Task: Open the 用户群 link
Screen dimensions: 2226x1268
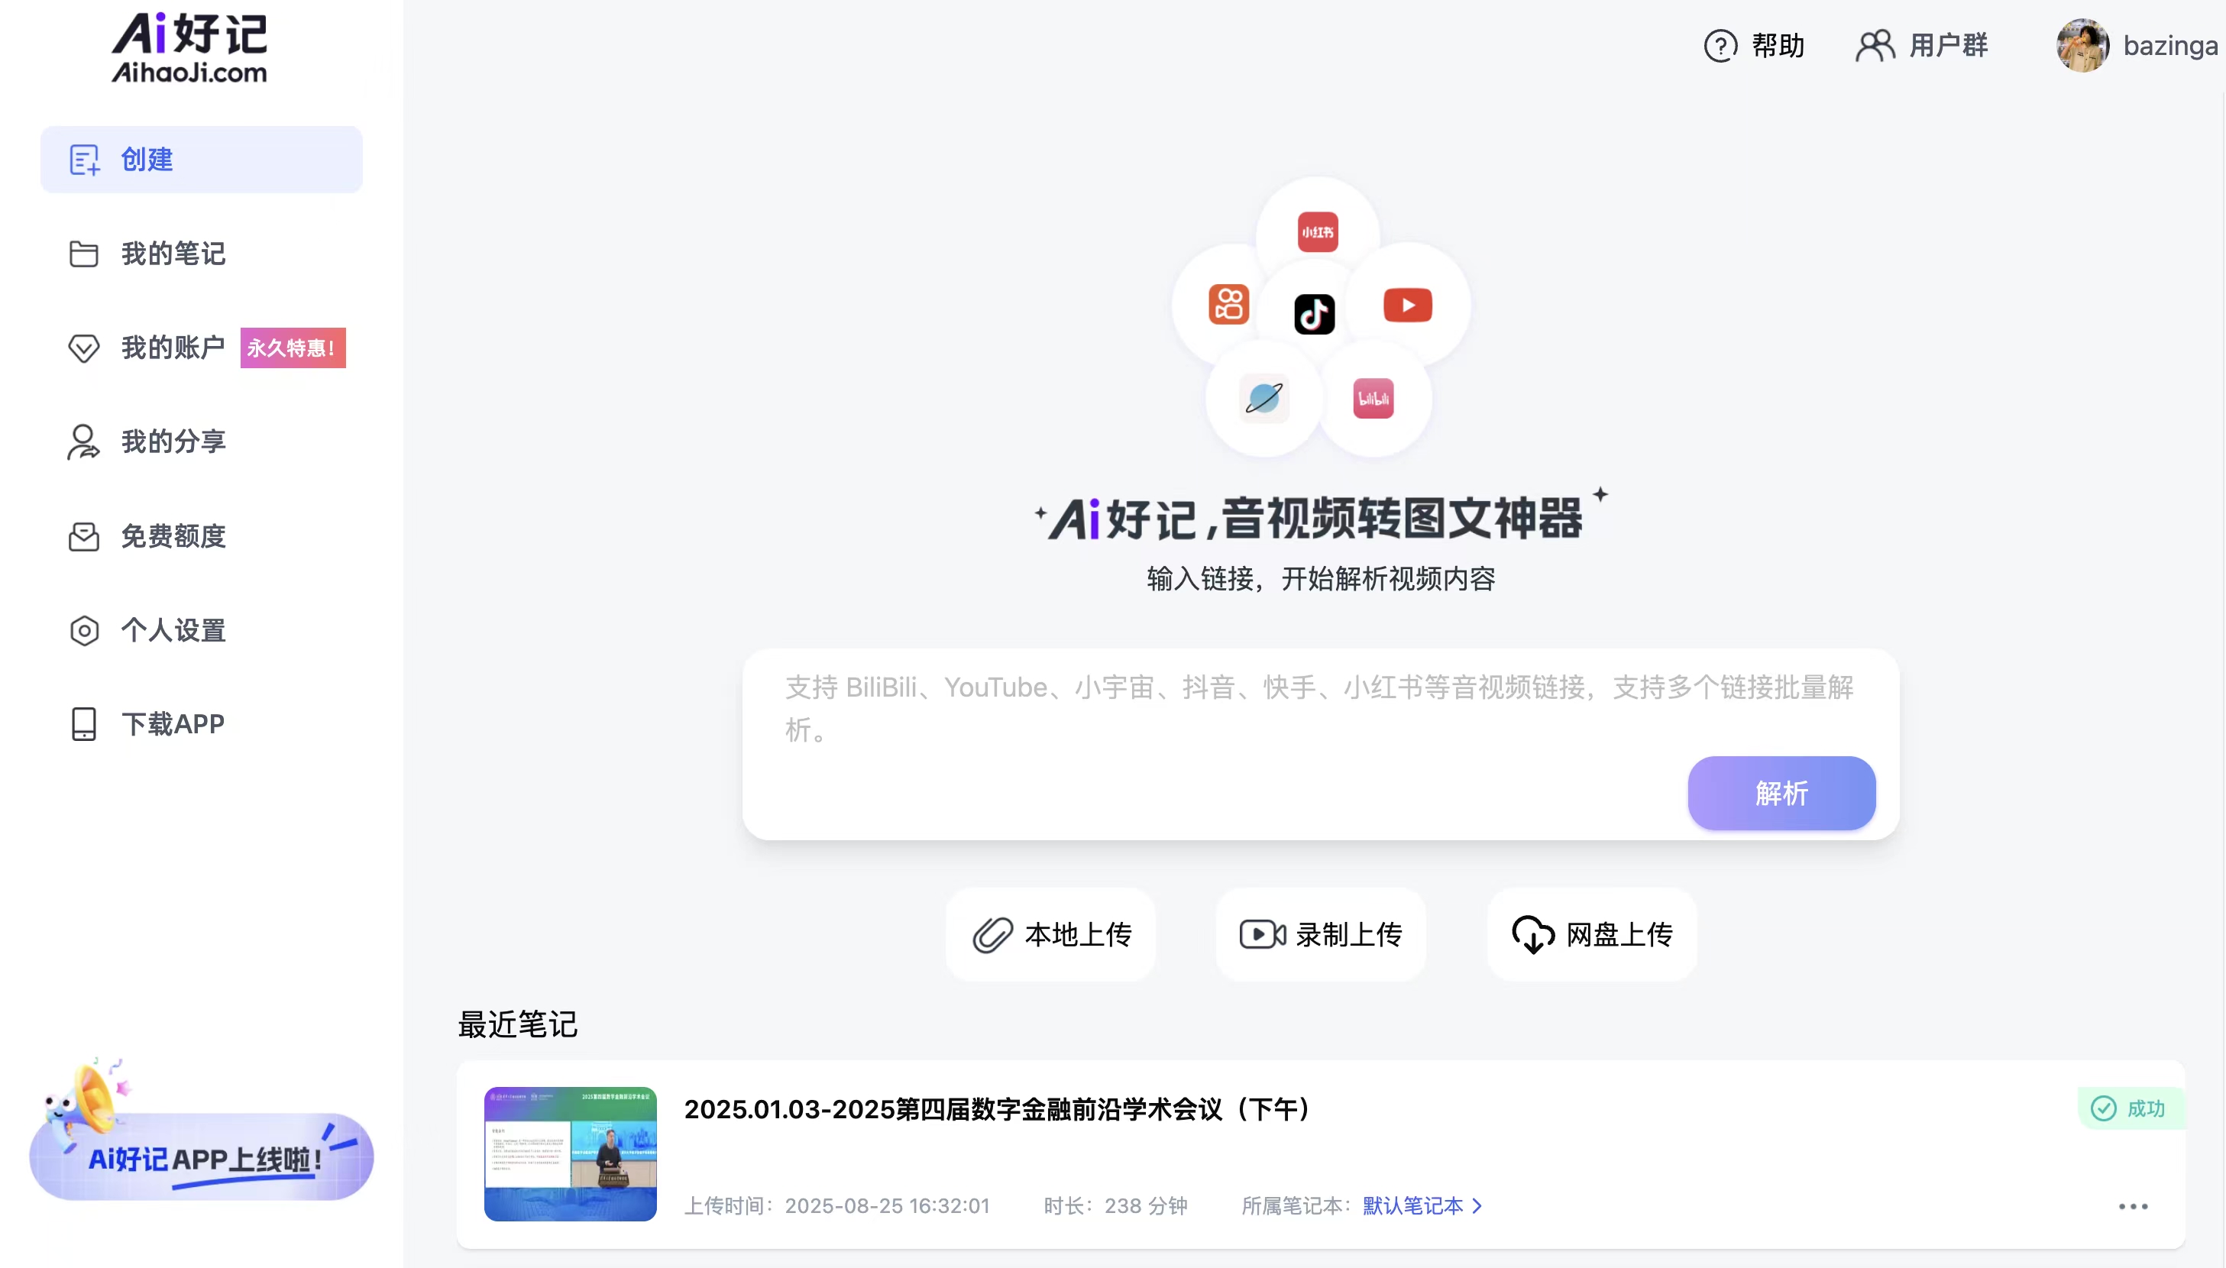Action: point(1948,45)
